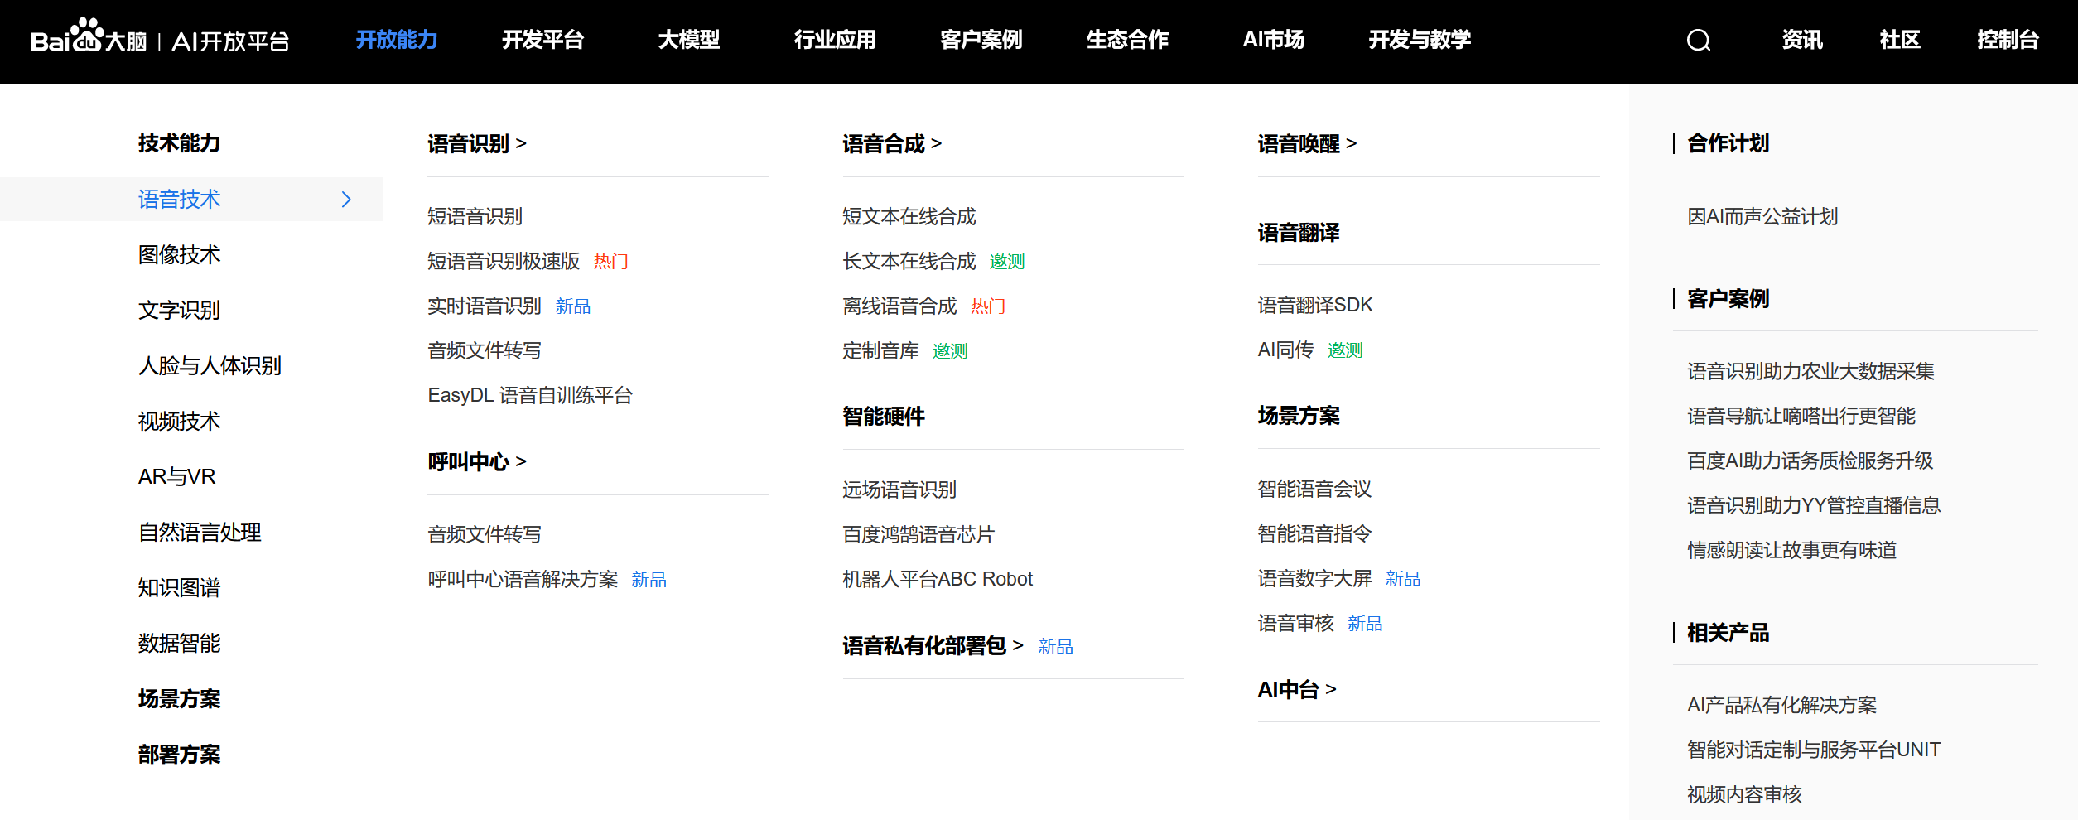Select 知识图谱 in the sidebar
The image size is (2078, 820).
click(x=179, y=588)
